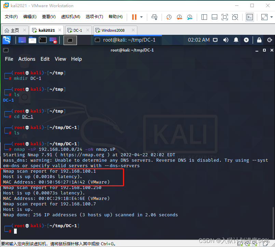
Task: Open the terminal View menu
Action: click(60, 59)
